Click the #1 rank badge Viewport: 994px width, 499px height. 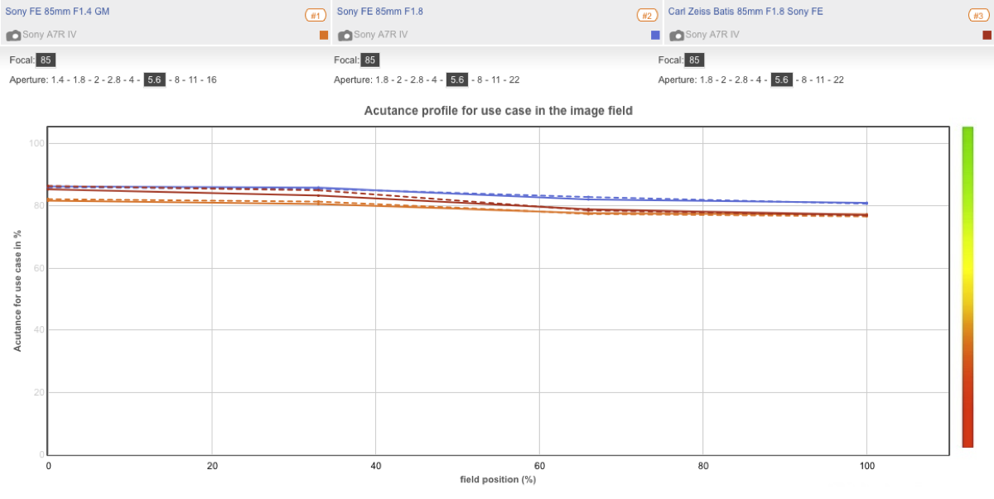click(x=315, y=15)
